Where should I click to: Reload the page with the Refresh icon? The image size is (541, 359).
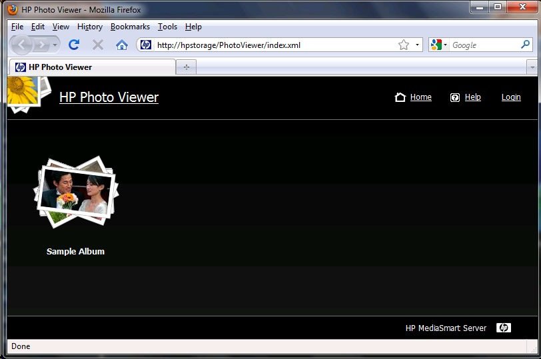74,45
